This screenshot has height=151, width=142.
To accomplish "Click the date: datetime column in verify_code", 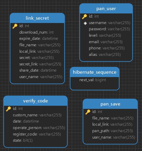I will (x=26, y=121).
